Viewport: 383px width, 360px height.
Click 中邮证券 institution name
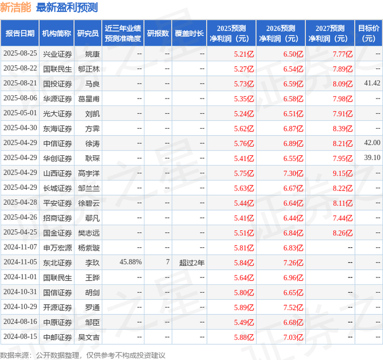click(57, 337)
